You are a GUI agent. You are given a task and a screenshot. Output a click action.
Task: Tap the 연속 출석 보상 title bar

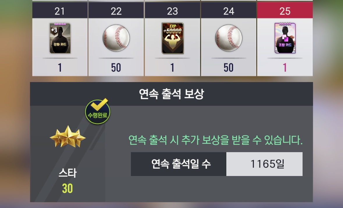point(172,94)
